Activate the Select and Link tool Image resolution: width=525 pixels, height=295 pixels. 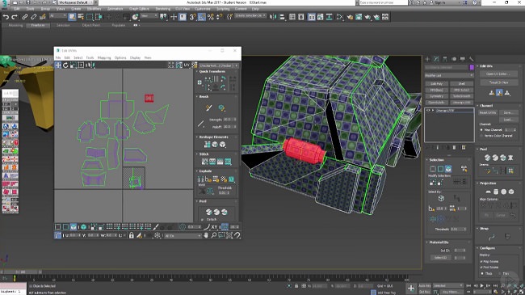click(x=25, y=17)
